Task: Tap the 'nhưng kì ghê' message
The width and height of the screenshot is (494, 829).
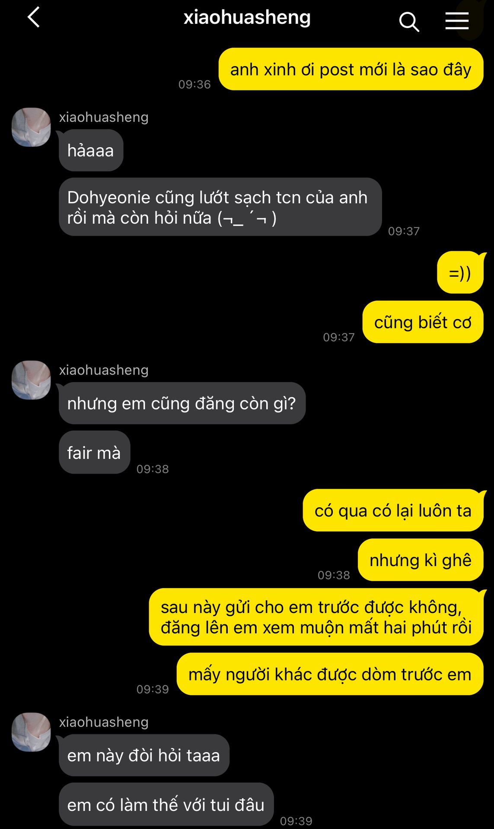Action: 421,560
